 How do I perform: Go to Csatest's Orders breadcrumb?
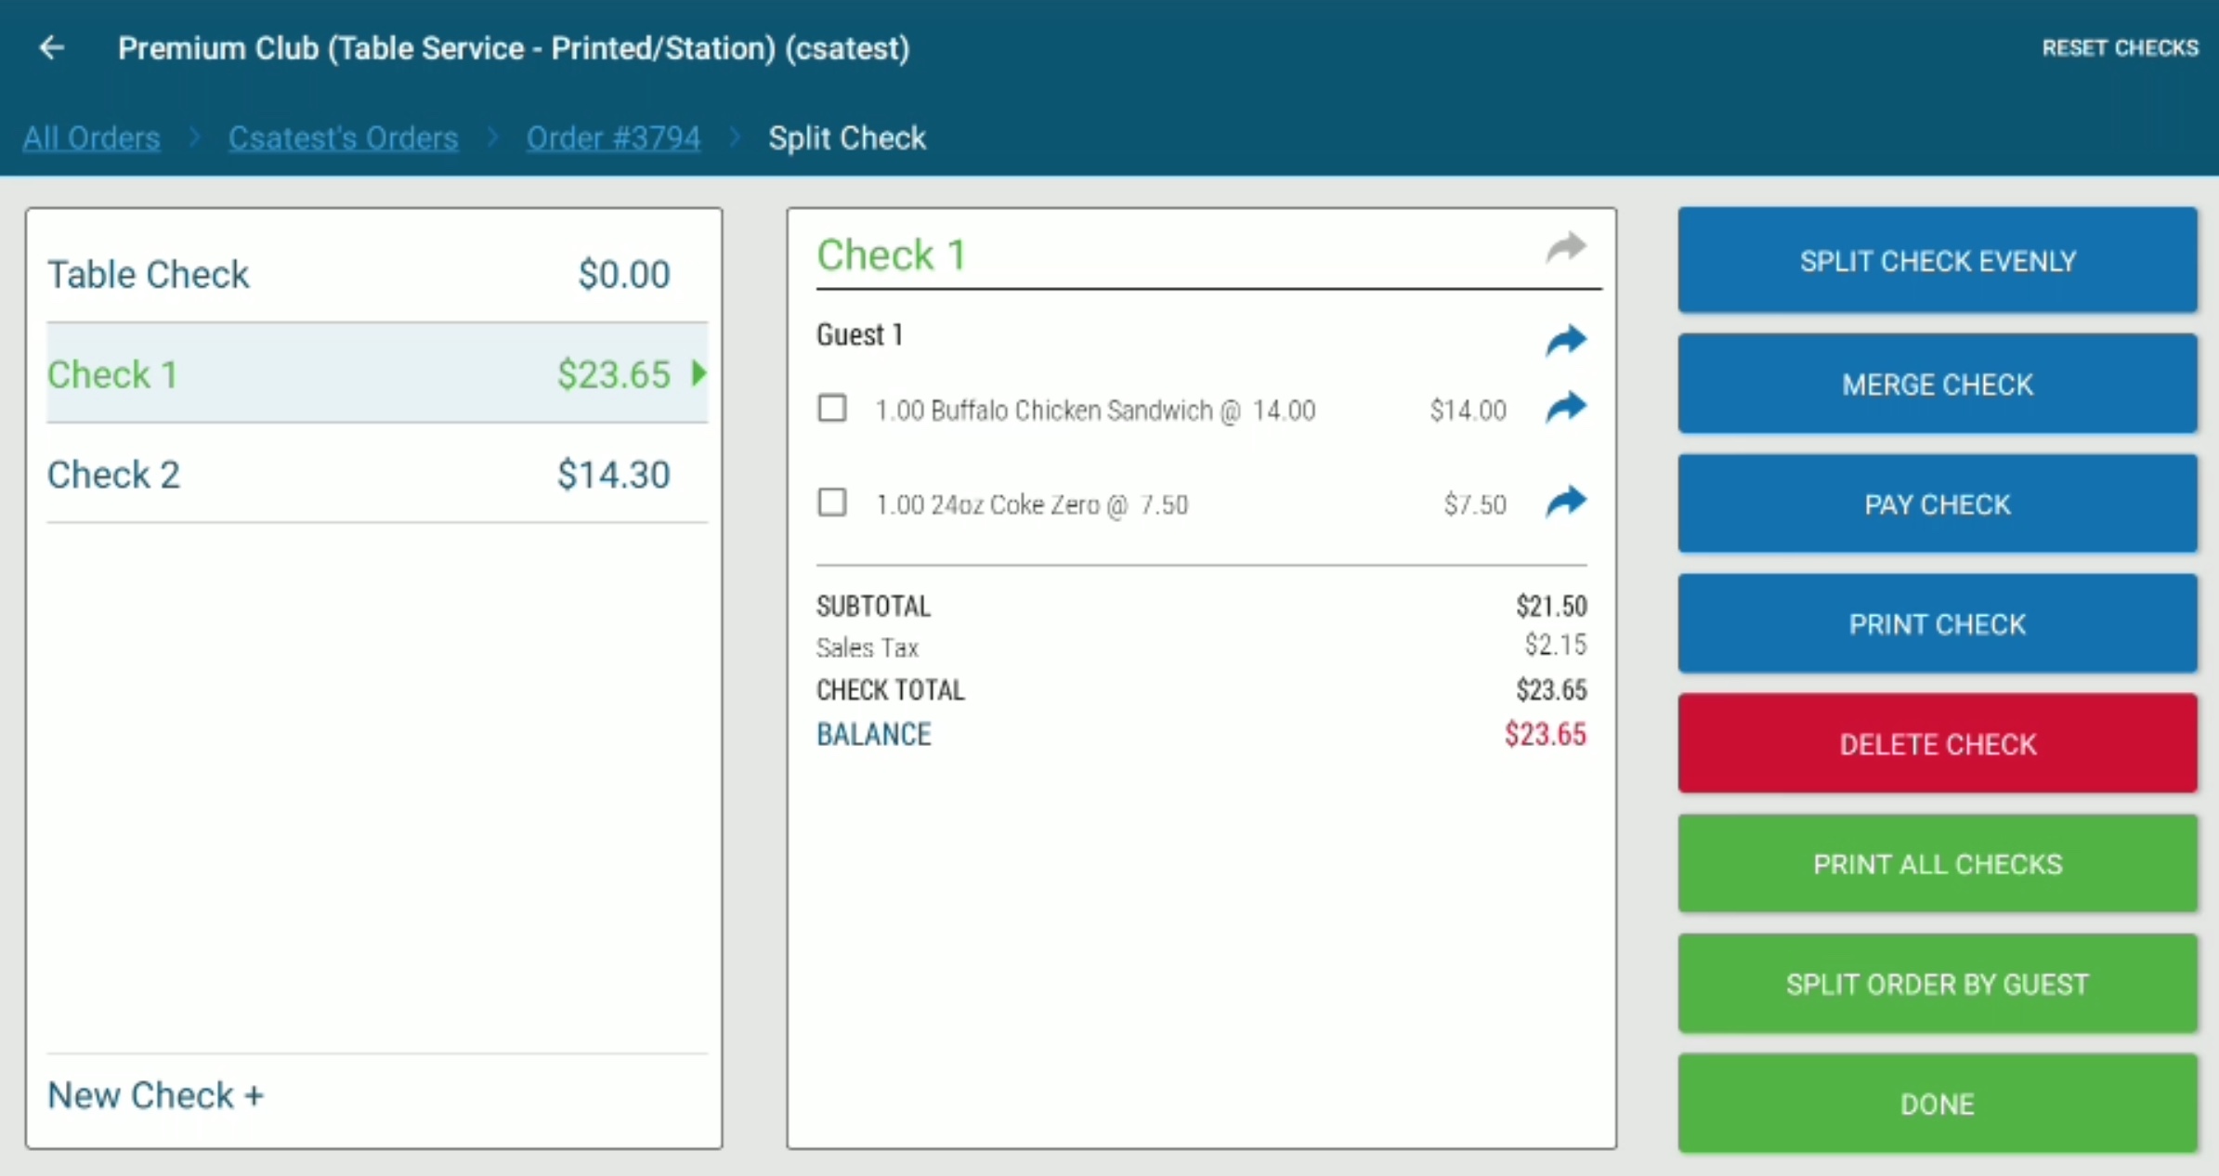coord(344,138)
